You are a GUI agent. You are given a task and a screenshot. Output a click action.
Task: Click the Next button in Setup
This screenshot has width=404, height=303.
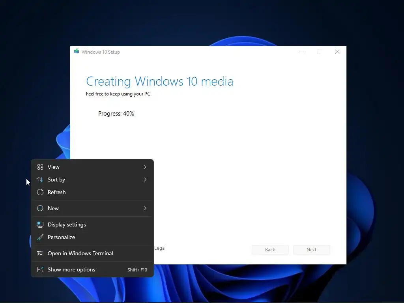click(312, 250)
